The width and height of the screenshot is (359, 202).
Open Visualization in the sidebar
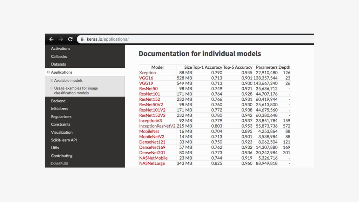tap(62, 132)
